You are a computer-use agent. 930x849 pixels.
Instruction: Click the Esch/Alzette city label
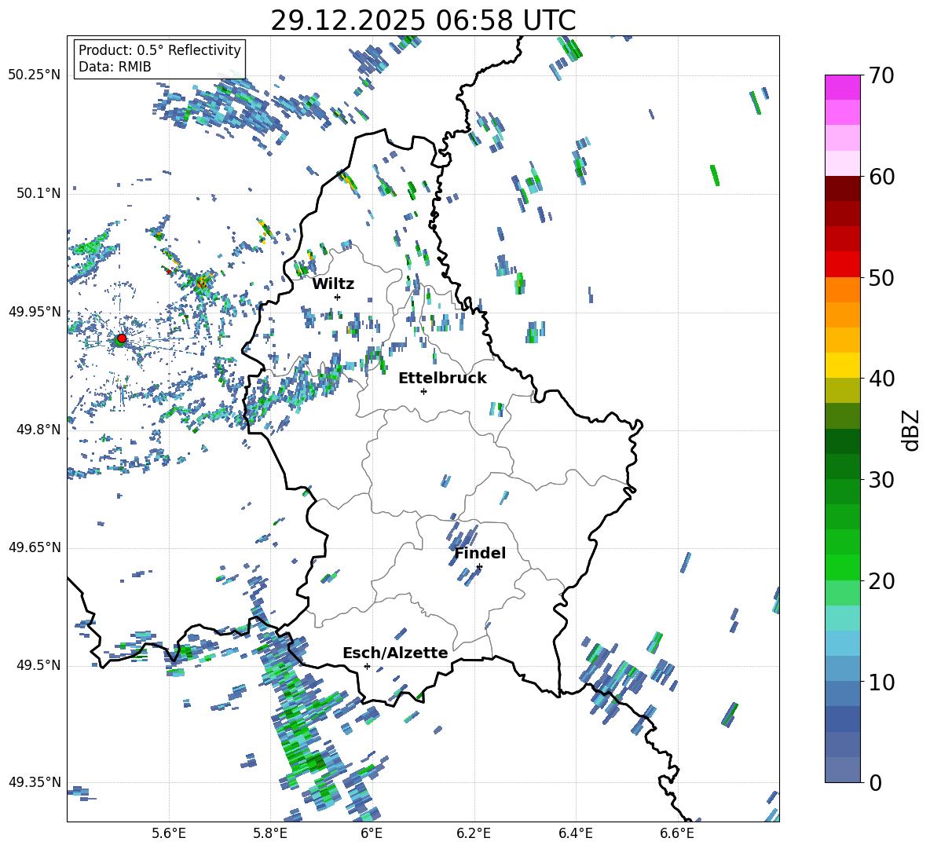tap(395, 653)
